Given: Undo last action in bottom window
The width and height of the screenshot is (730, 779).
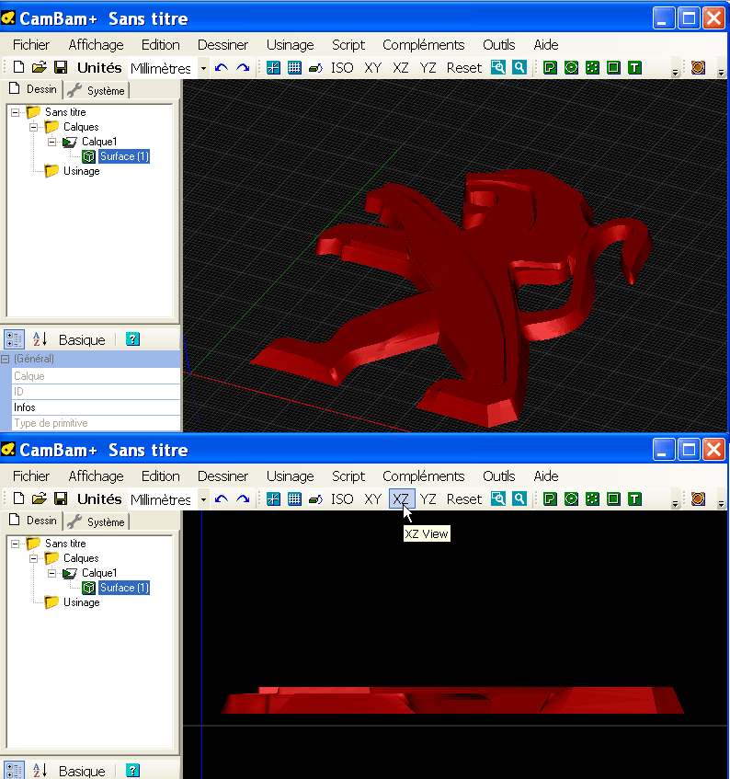Looking at the screenshot, I should pyautogui.click(x=222, y=498).
